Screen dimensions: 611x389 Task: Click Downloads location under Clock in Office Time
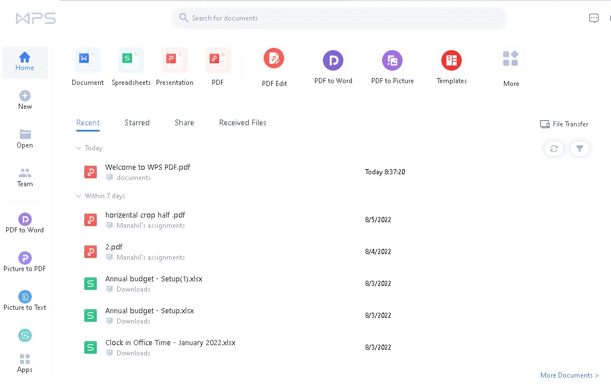pyautogui.click(x=133, y=353)
